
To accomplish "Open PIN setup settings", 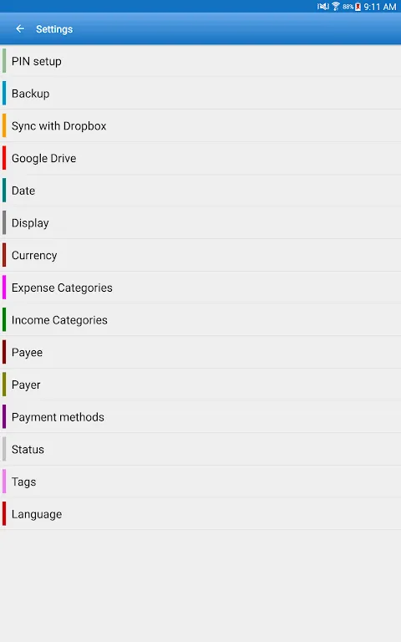I will pyautogui.click(x=200, y=60).
